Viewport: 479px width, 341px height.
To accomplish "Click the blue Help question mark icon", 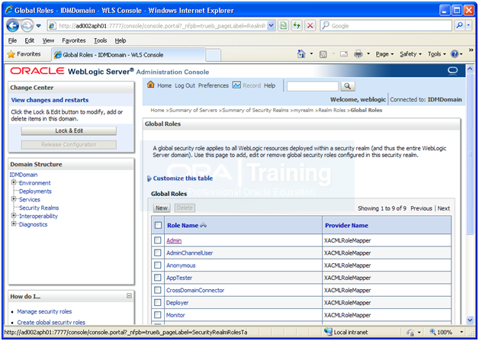I will coord(455,54).
